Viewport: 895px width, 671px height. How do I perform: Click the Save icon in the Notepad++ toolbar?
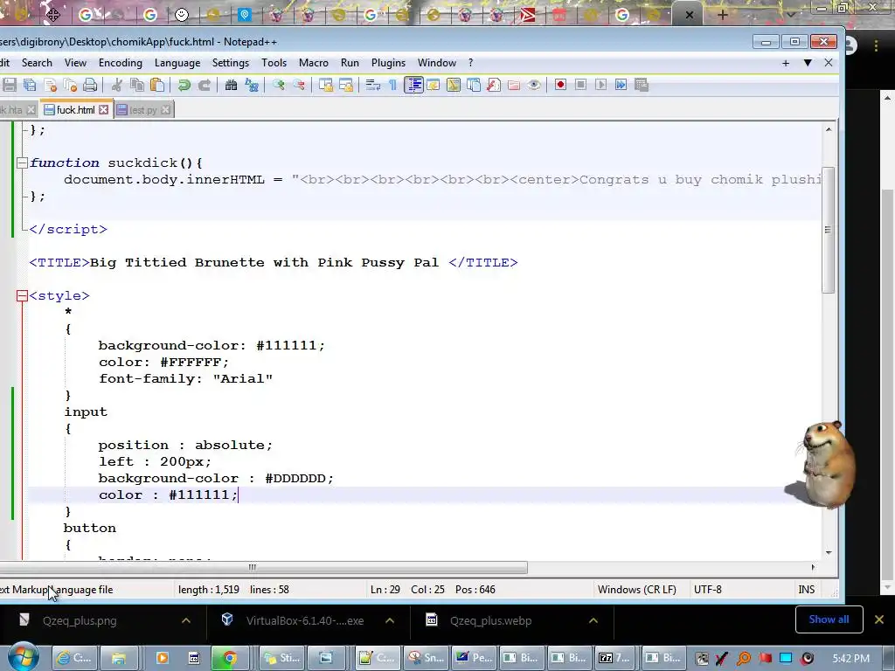click(x=10, y=85)
